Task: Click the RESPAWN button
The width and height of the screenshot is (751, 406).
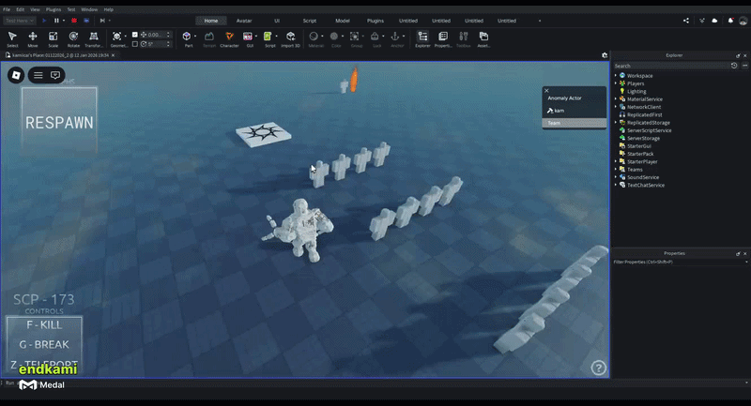Action: [59, 121]
